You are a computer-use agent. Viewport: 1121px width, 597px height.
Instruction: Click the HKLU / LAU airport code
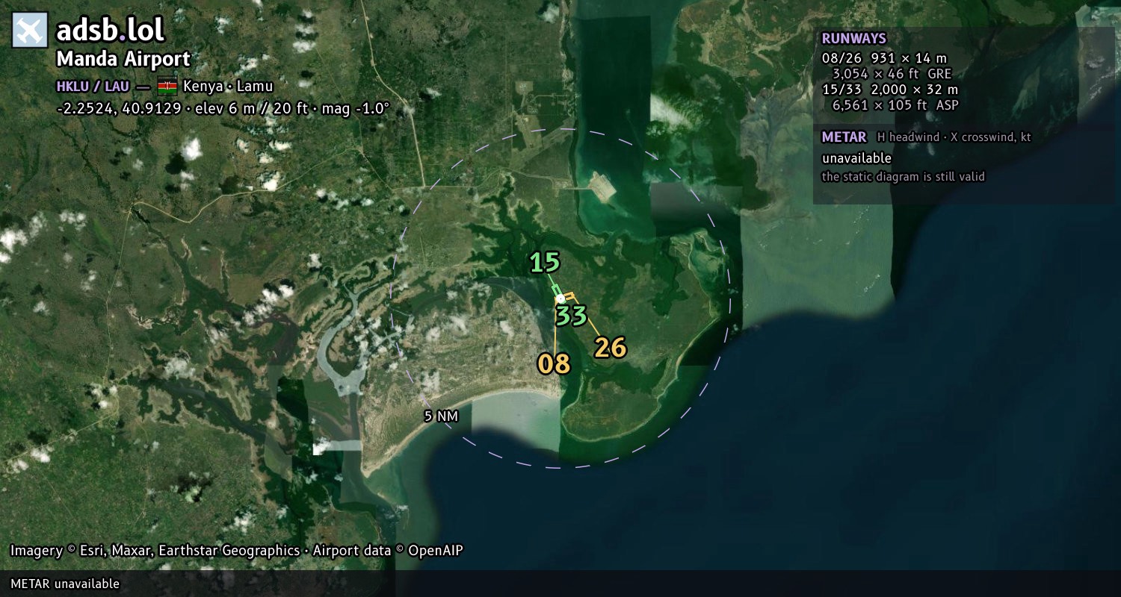pos(93,87)
